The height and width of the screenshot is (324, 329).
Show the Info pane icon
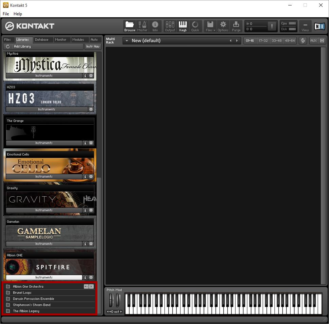[x=155, y=26]
